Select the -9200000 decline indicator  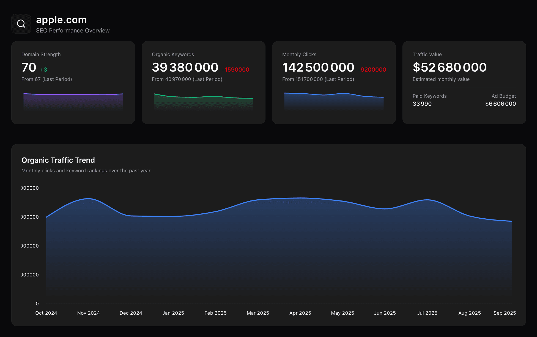click(x=372, y=70)
